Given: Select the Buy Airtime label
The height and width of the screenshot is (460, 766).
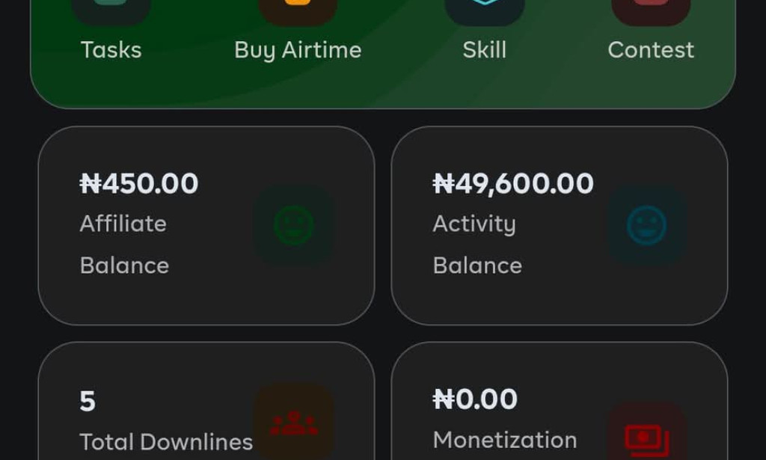Looking at the screenshot, I should click(298, 50).
